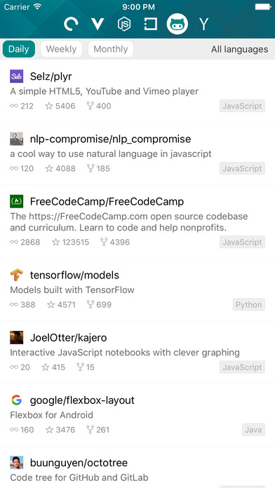The width and height of the screenshot is (275, 488).
Task: Tap the FreeCodeCamp green avatar icon
Action: [x=17, y=202]
